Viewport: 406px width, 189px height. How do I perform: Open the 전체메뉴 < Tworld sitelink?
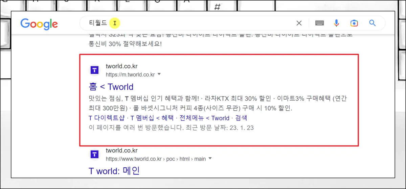pos(204,118)
